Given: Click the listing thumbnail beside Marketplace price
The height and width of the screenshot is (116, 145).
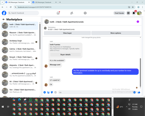Looking at the screenshot, I should pos(45,28).
